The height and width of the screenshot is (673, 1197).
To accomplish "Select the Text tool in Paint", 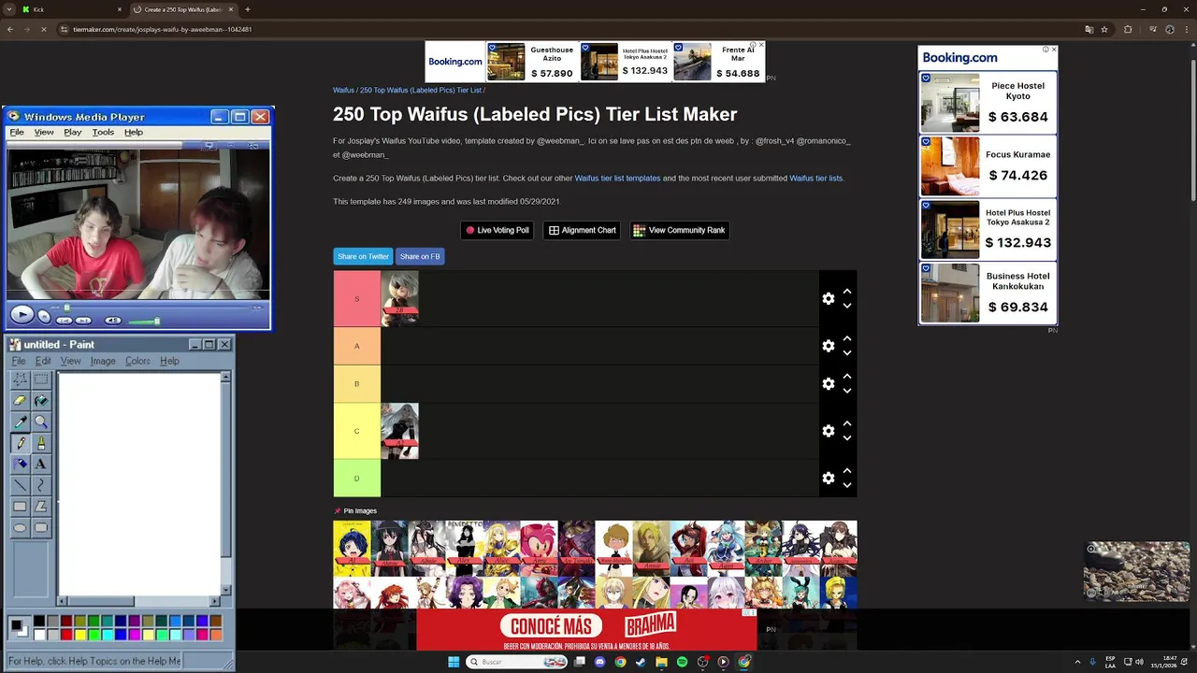I will click(x=41, y=465).
